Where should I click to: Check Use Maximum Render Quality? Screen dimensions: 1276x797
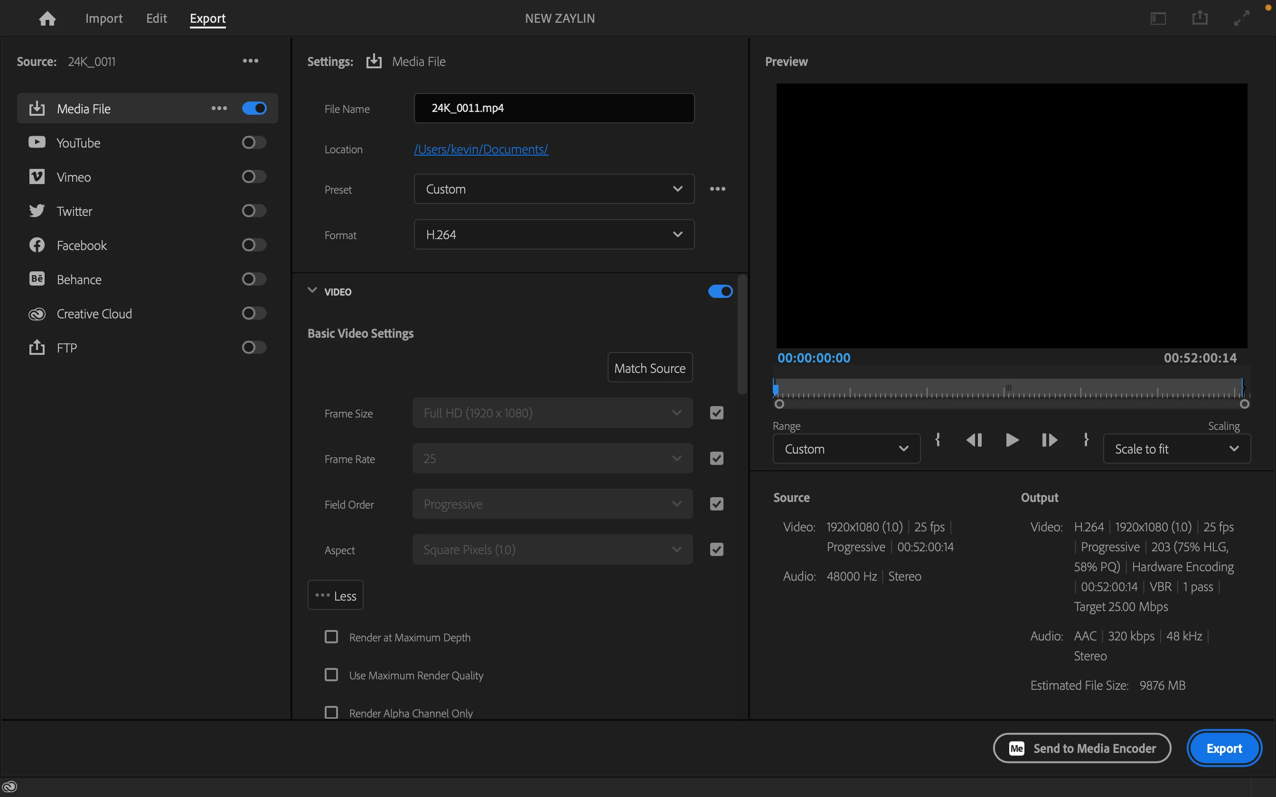coord(331,675)
